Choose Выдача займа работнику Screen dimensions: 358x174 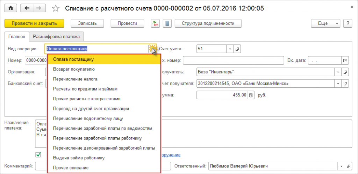(x=104, y=158)
